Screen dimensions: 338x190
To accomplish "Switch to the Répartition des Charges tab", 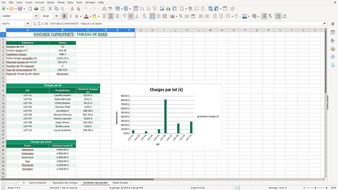I will point(65,183).
